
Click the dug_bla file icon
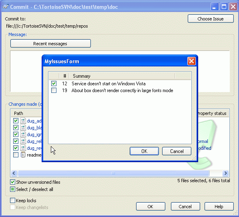point(23,127)
